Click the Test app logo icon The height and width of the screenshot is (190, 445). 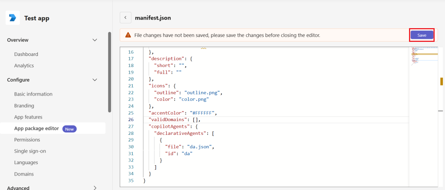tap(13, 18)
